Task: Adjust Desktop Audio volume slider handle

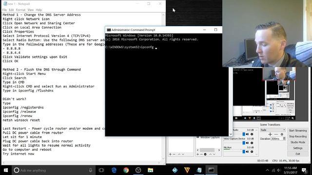Action: (x=244, y=134)
